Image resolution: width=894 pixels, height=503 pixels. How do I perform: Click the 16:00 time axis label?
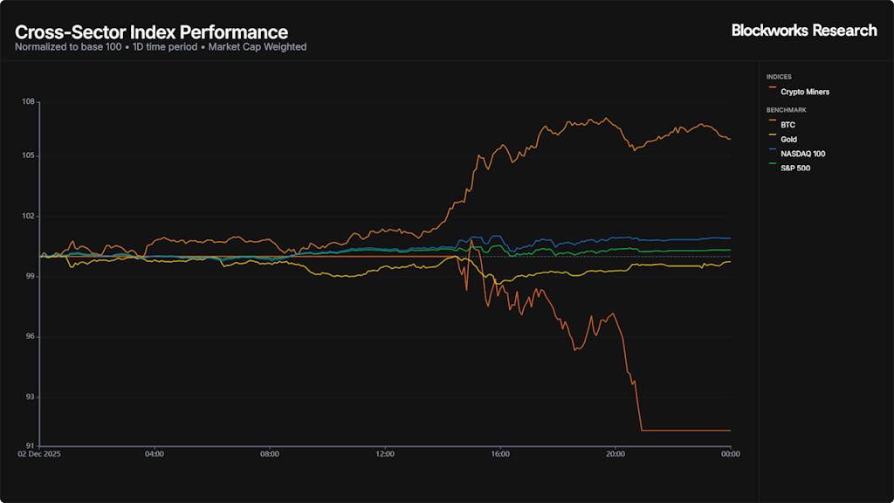click(x=500, y=454)
